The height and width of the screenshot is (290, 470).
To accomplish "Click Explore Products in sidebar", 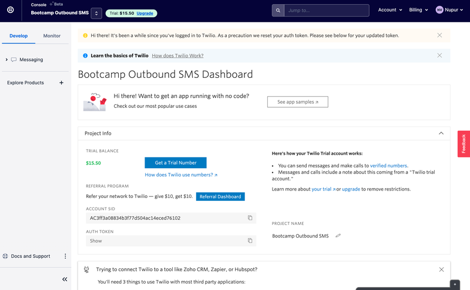I will tap(25, 83).
